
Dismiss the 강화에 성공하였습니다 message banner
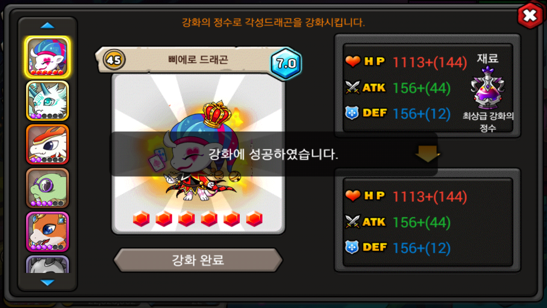click(273, 154)
